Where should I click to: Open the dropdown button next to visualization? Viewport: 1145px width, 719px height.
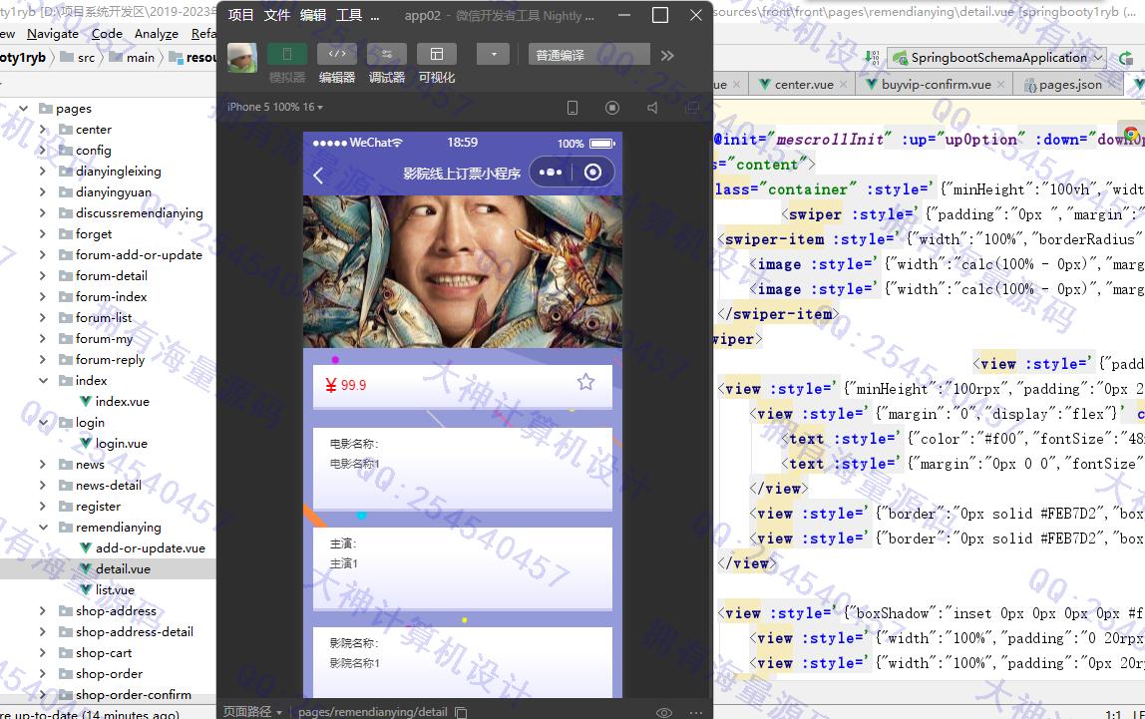(x=493, y=55)
